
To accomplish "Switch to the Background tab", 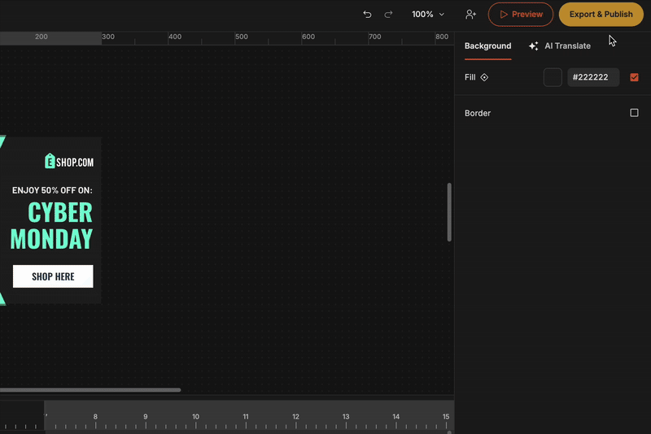I will tap(487, 46).
